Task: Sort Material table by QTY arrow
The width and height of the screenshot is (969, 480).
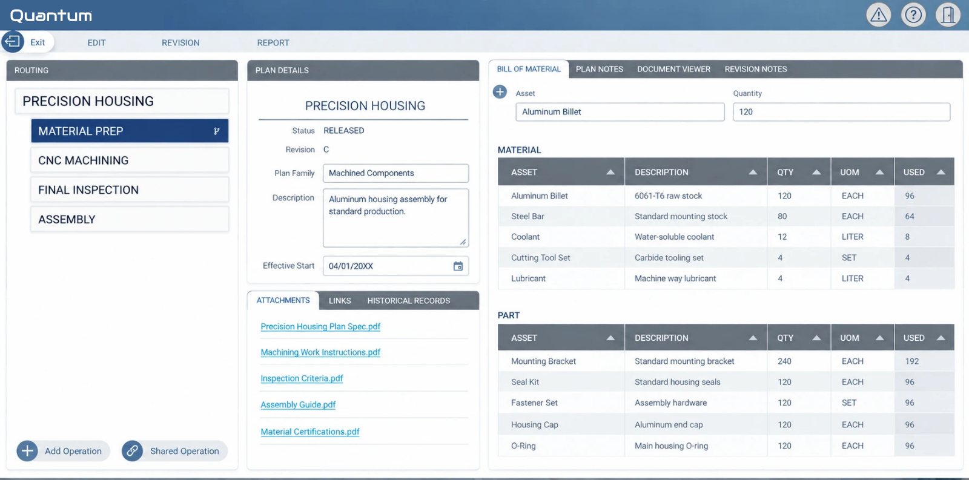Action: 816,173
